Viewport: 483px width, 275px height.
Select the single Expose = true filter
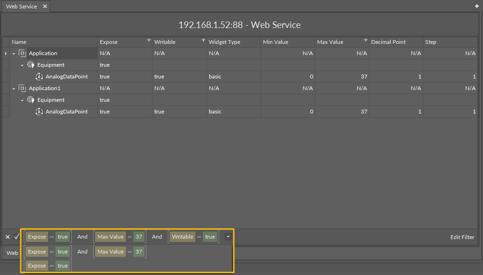click(x=48, y=266)
